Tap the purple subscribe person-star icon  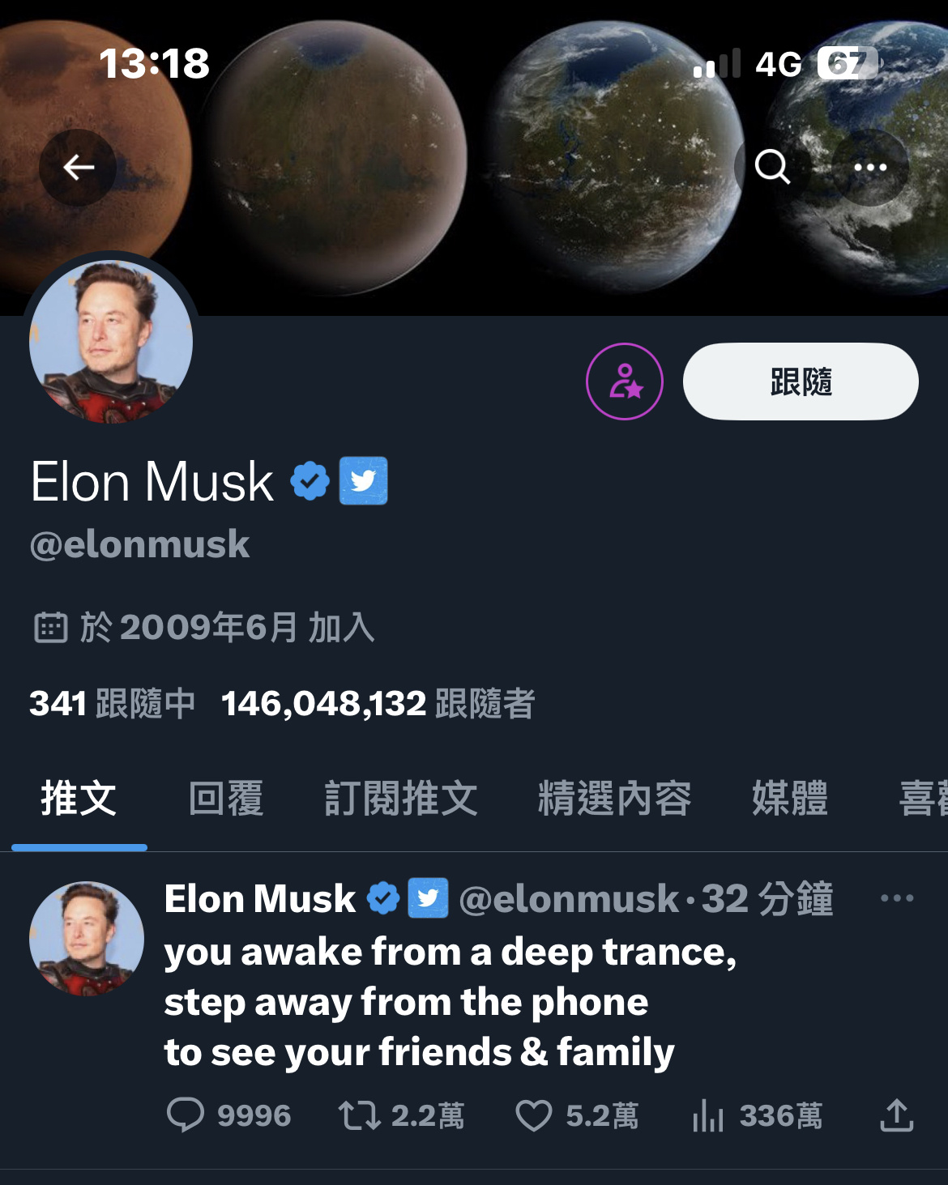625,382
